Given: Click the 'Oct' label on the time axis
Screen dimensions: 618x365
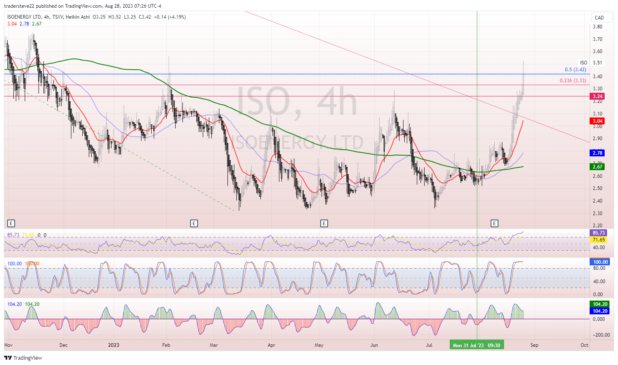Looking at the screenshot, I should [584, 345].
